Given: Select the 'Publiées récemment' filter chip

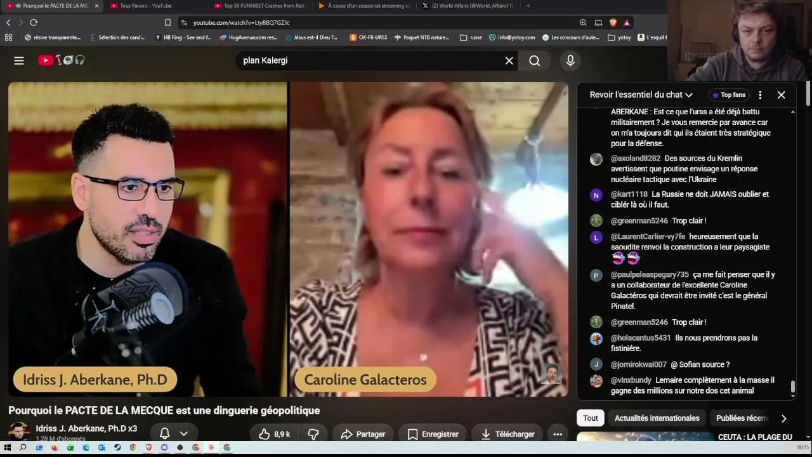Looking at the screenshot, I should point(742,418).
